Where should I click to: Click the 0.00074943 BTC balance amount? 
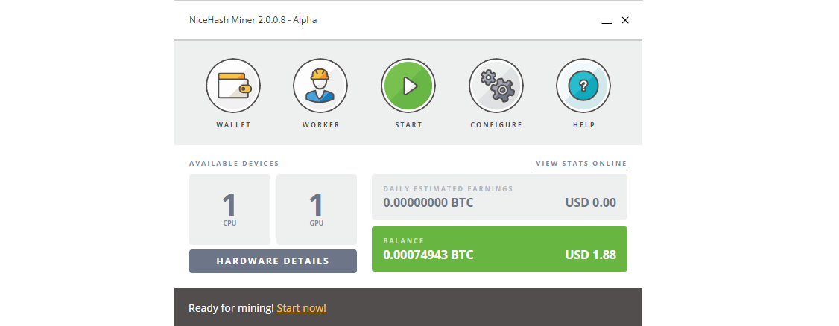(428, 255)
